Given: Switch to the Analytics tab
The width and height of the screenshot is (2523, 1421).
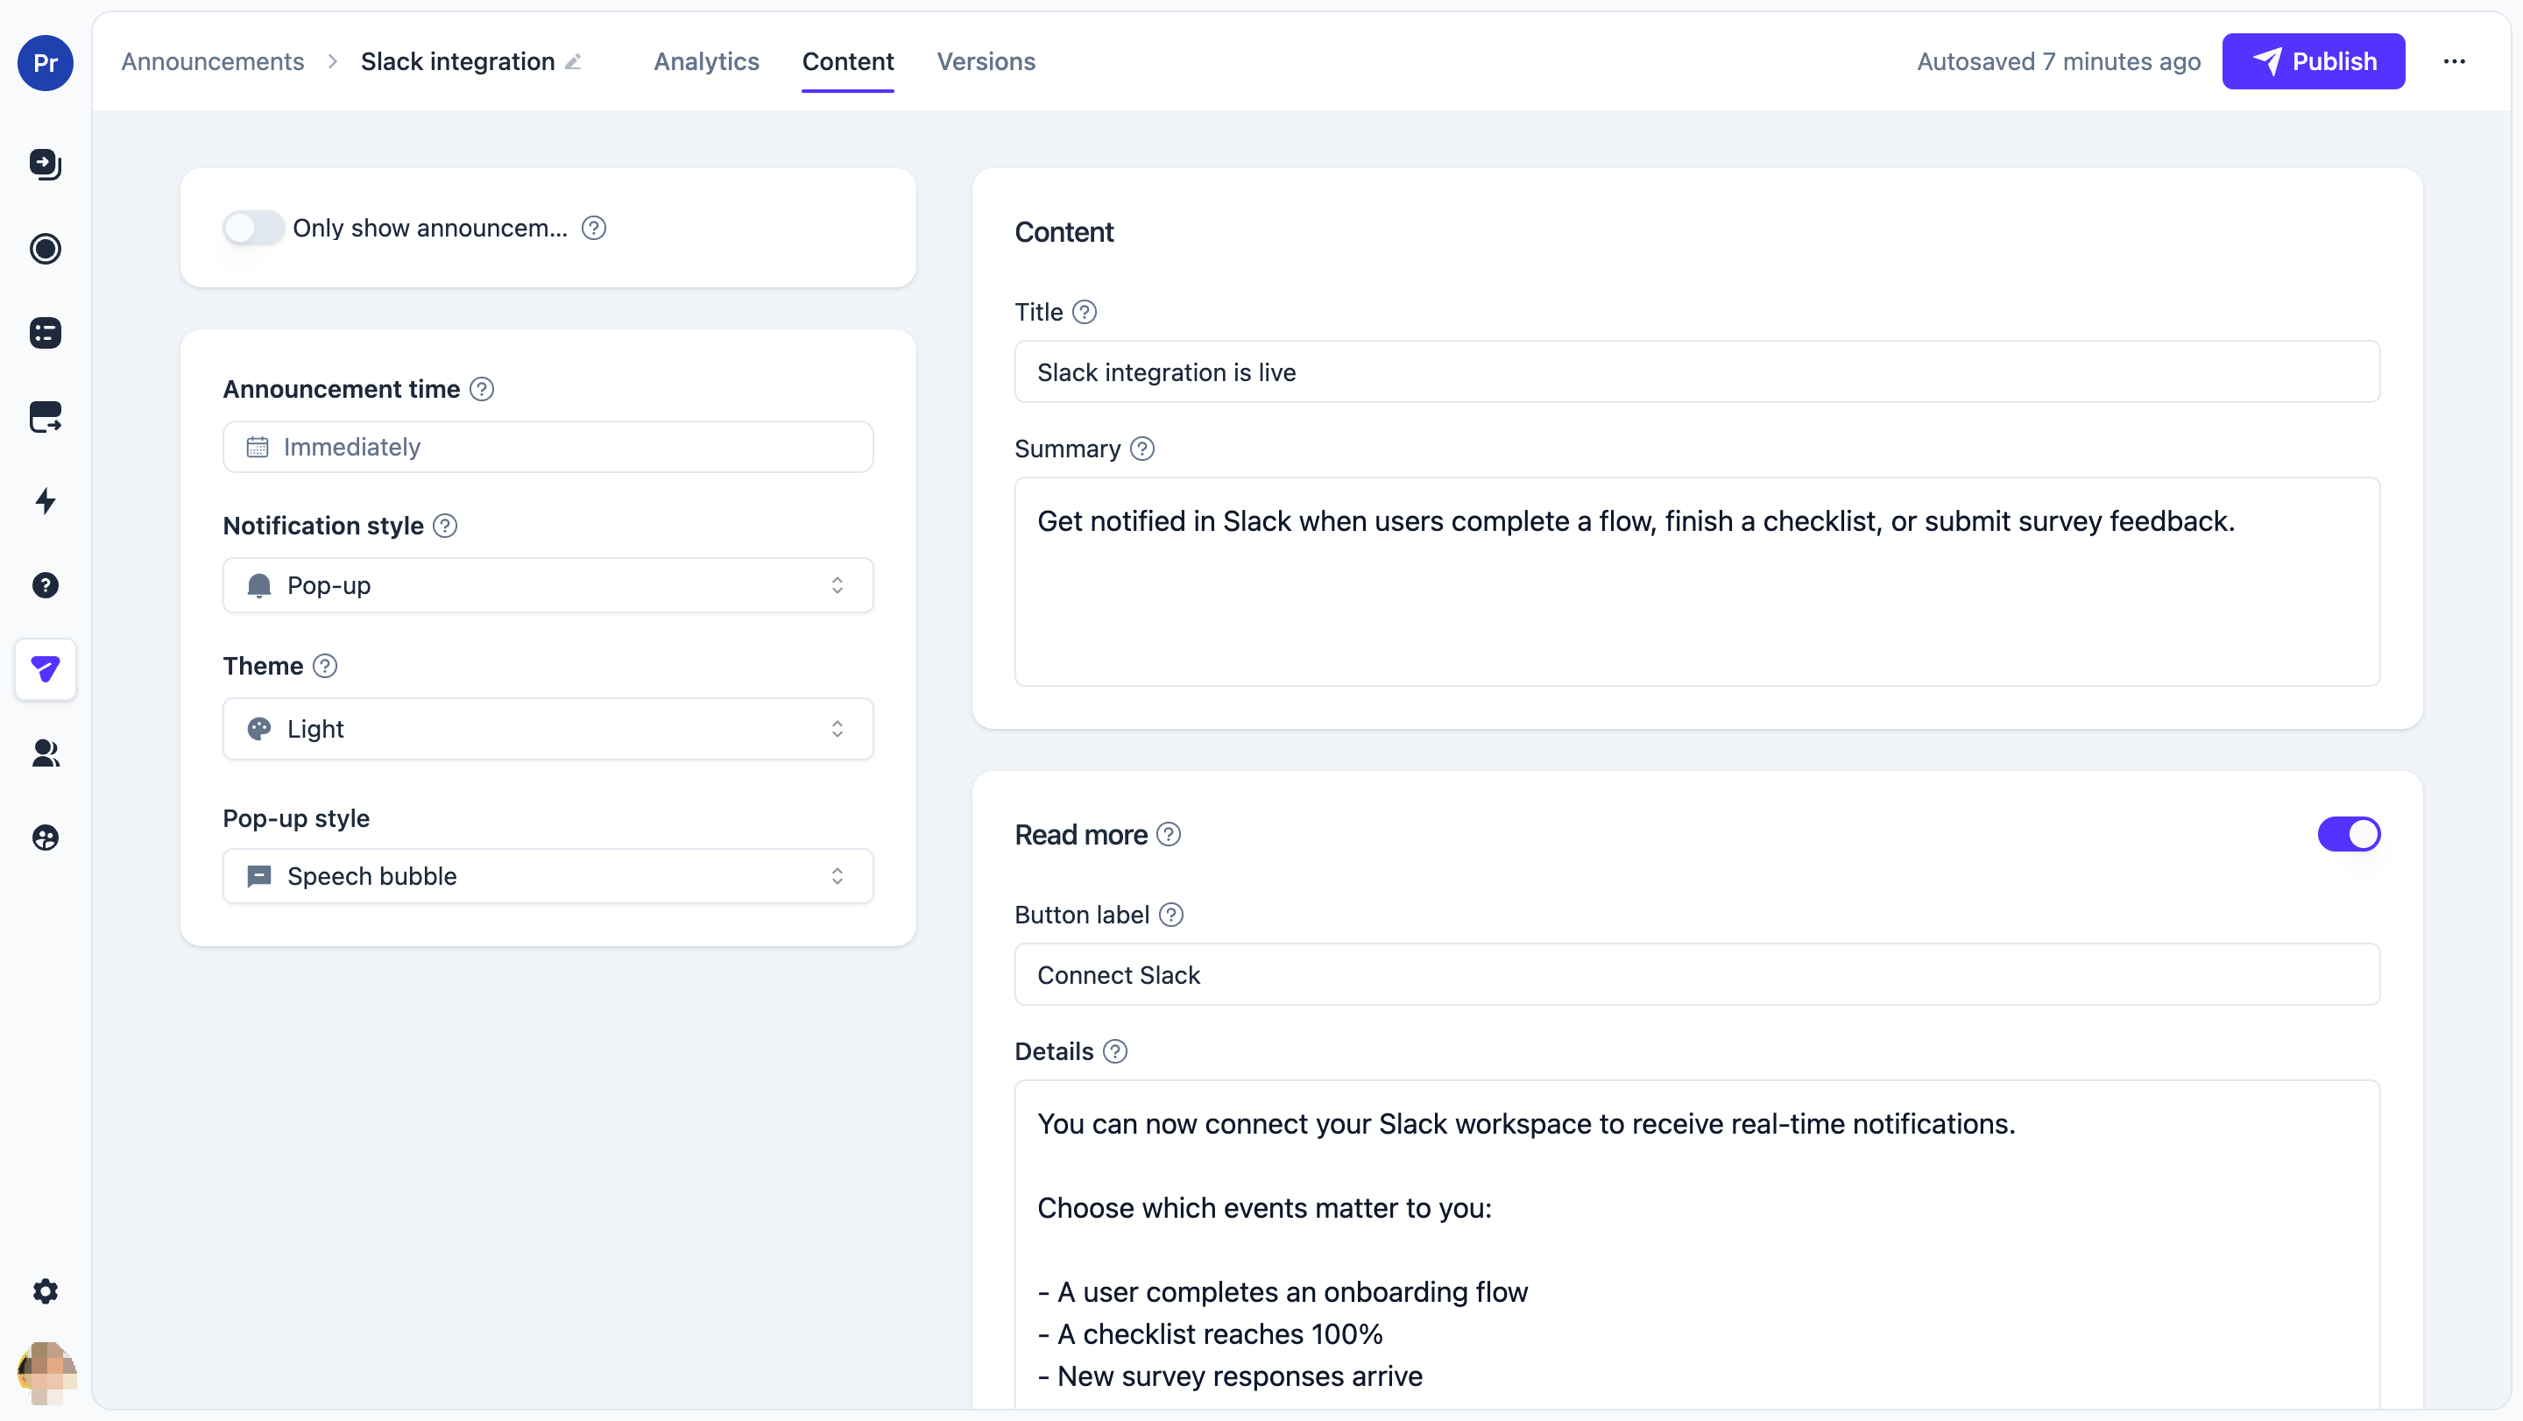Looking at the screenshot, I should (706, 61).
